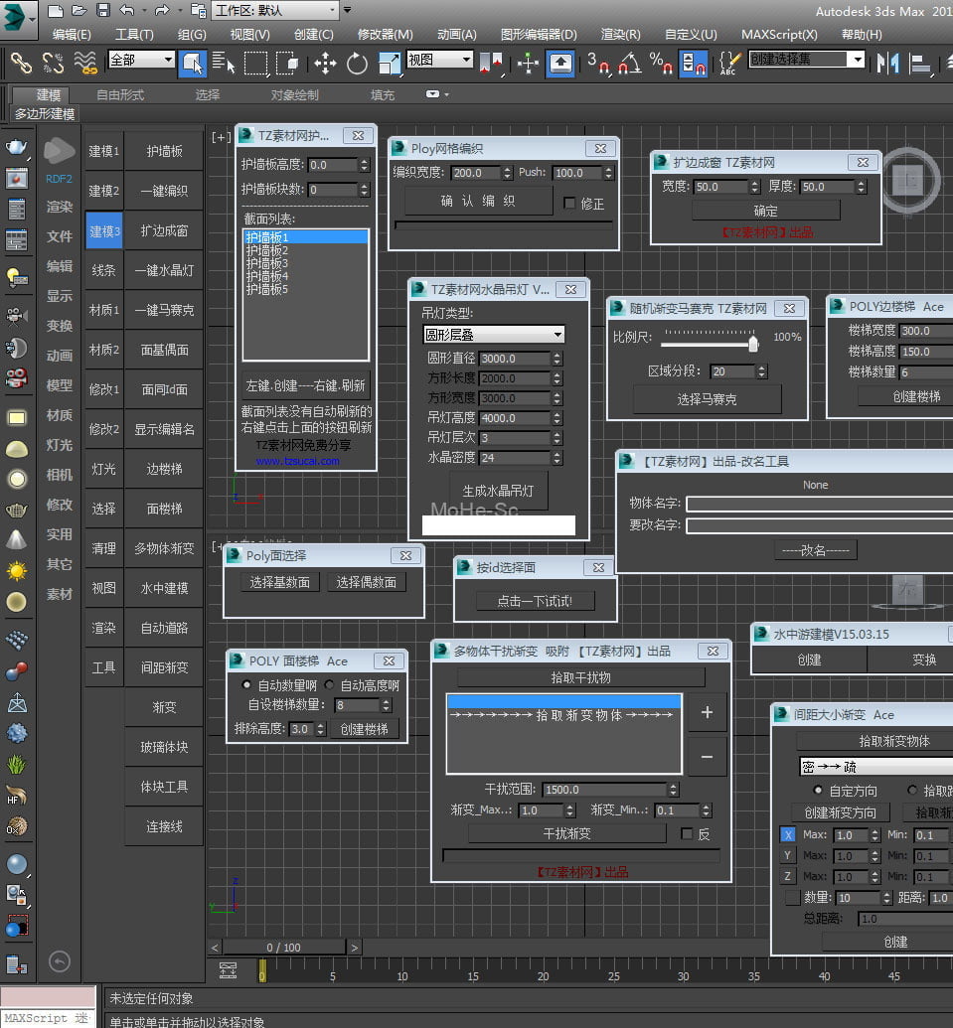
Task: Click the 比例尺 slider handle
Action: [753, 344]
